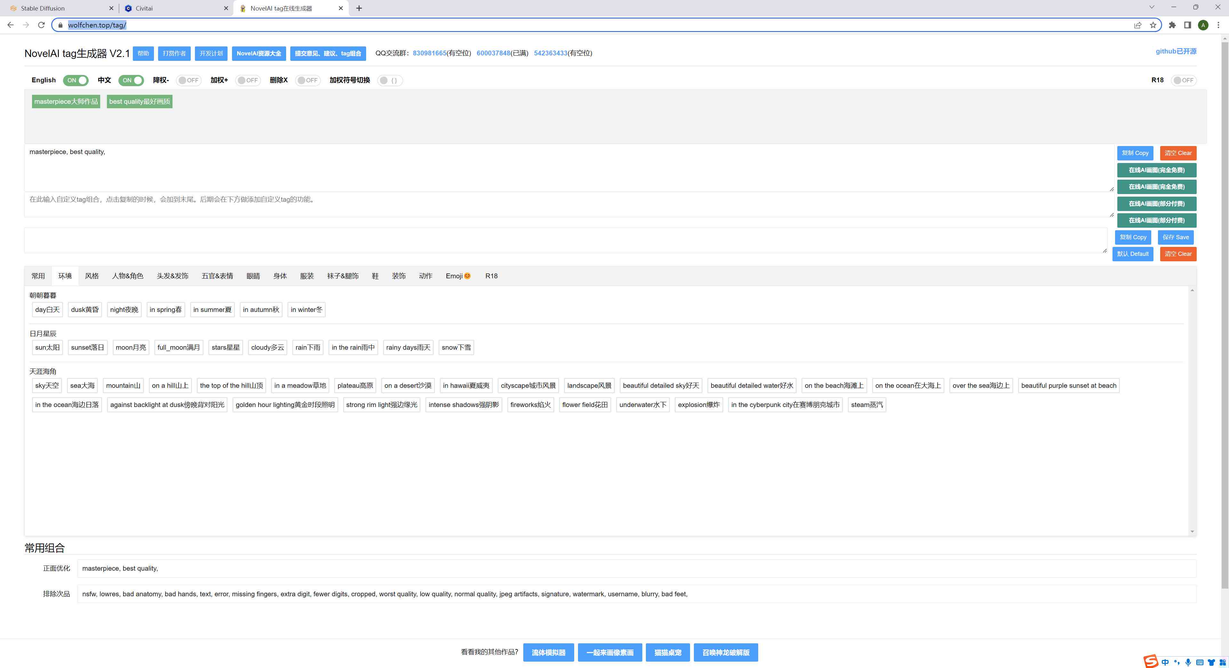Open the 服装 category tab

[x=307, y=276]
